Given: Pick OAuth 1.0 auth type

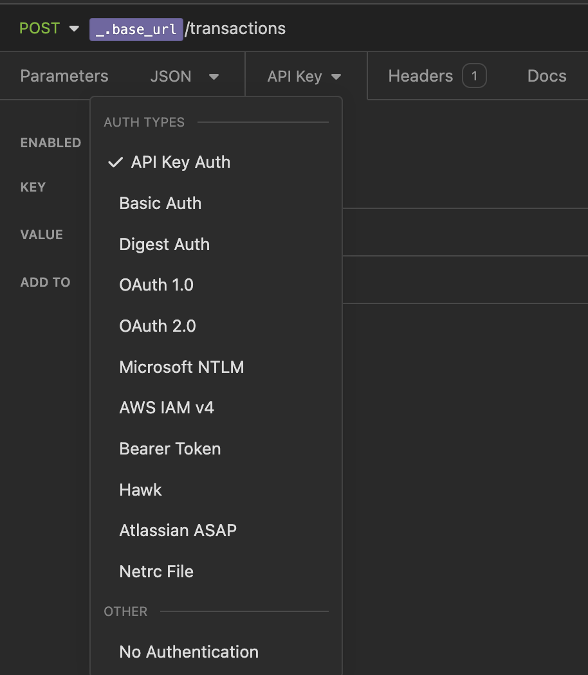Looking at the screenshot, I should [x=156, y=285].
